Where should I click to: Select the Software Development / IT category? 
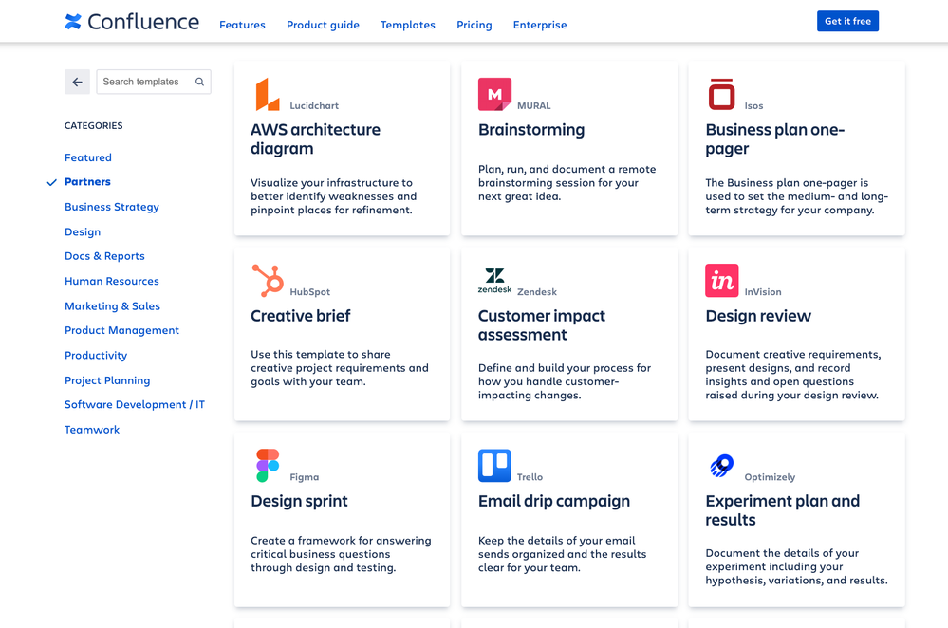[135, 404]
